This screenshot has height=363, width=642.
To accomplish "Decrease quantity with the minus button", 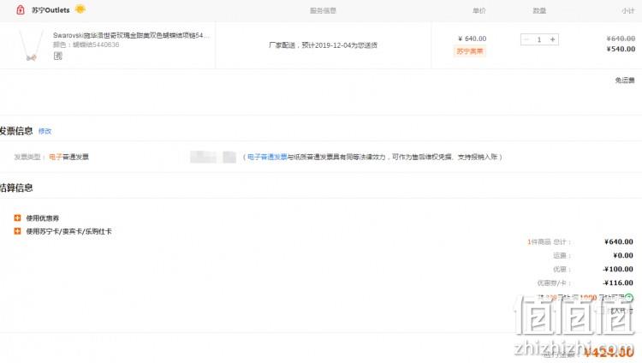I will 526,39.
